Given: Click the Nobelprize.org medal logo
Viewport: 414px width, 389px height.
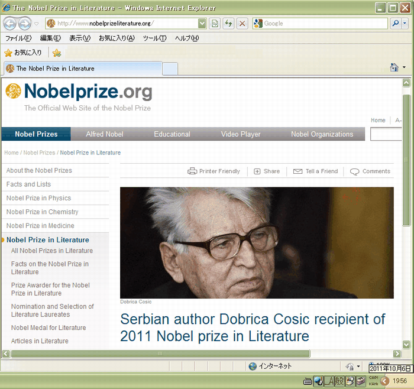Looking at the screenshot, I should (x=13, y=91).
